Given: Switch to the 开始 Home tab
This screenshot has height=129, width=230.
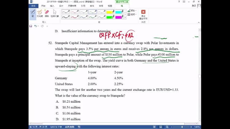Looking at the screenshot, I should pyautogui.click(x=43, y=6).
